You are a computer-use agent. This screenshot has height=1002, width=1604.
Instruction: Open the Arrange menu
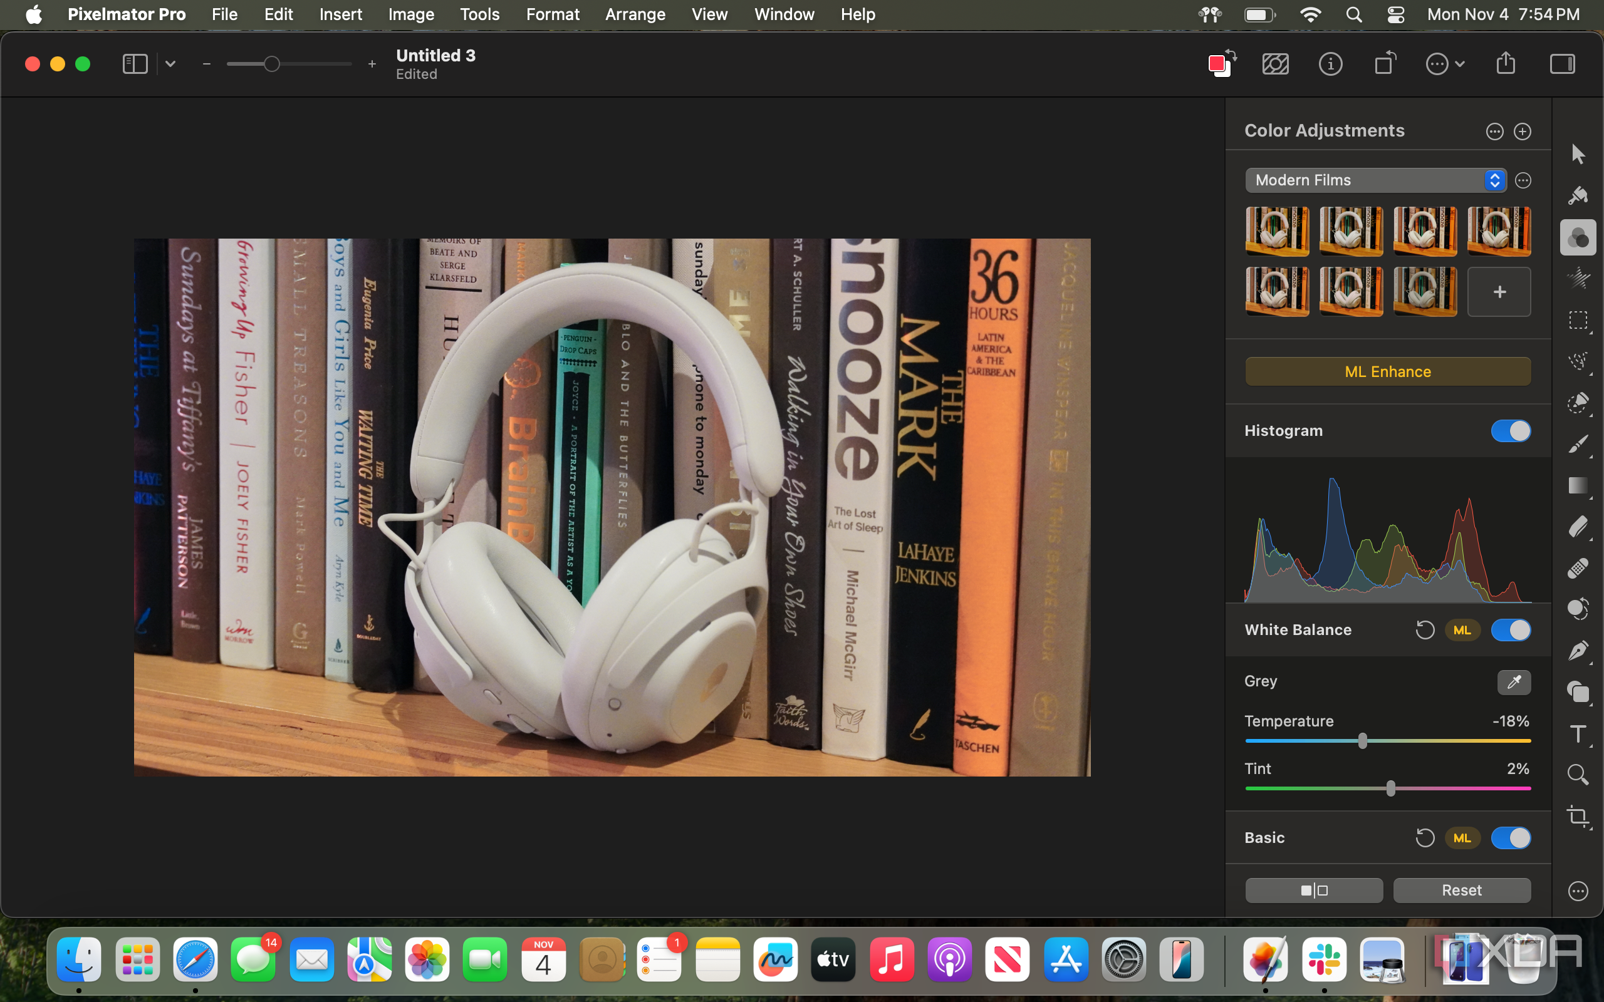pyautogui.click(x=634, y=14)
